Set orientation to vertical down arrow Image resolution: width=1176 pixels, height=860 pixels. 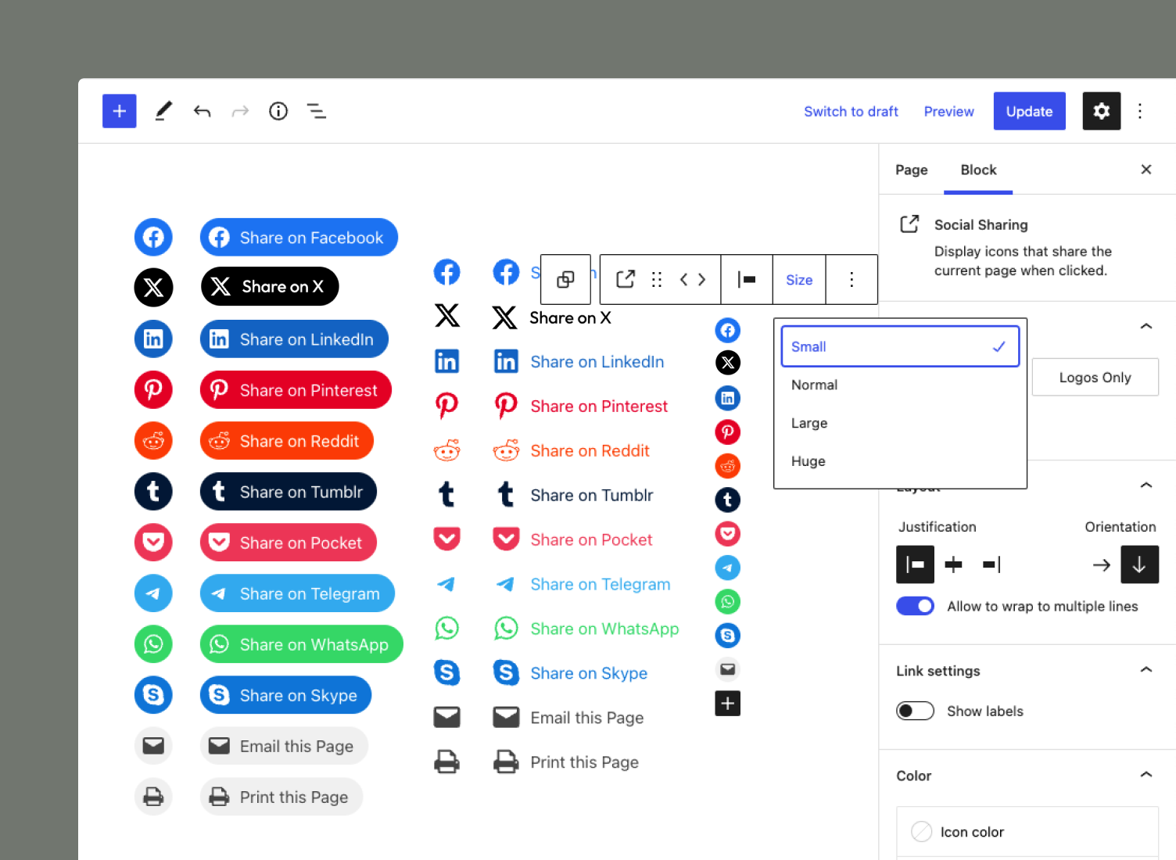pyautogui.click(x=1139, y=564)
